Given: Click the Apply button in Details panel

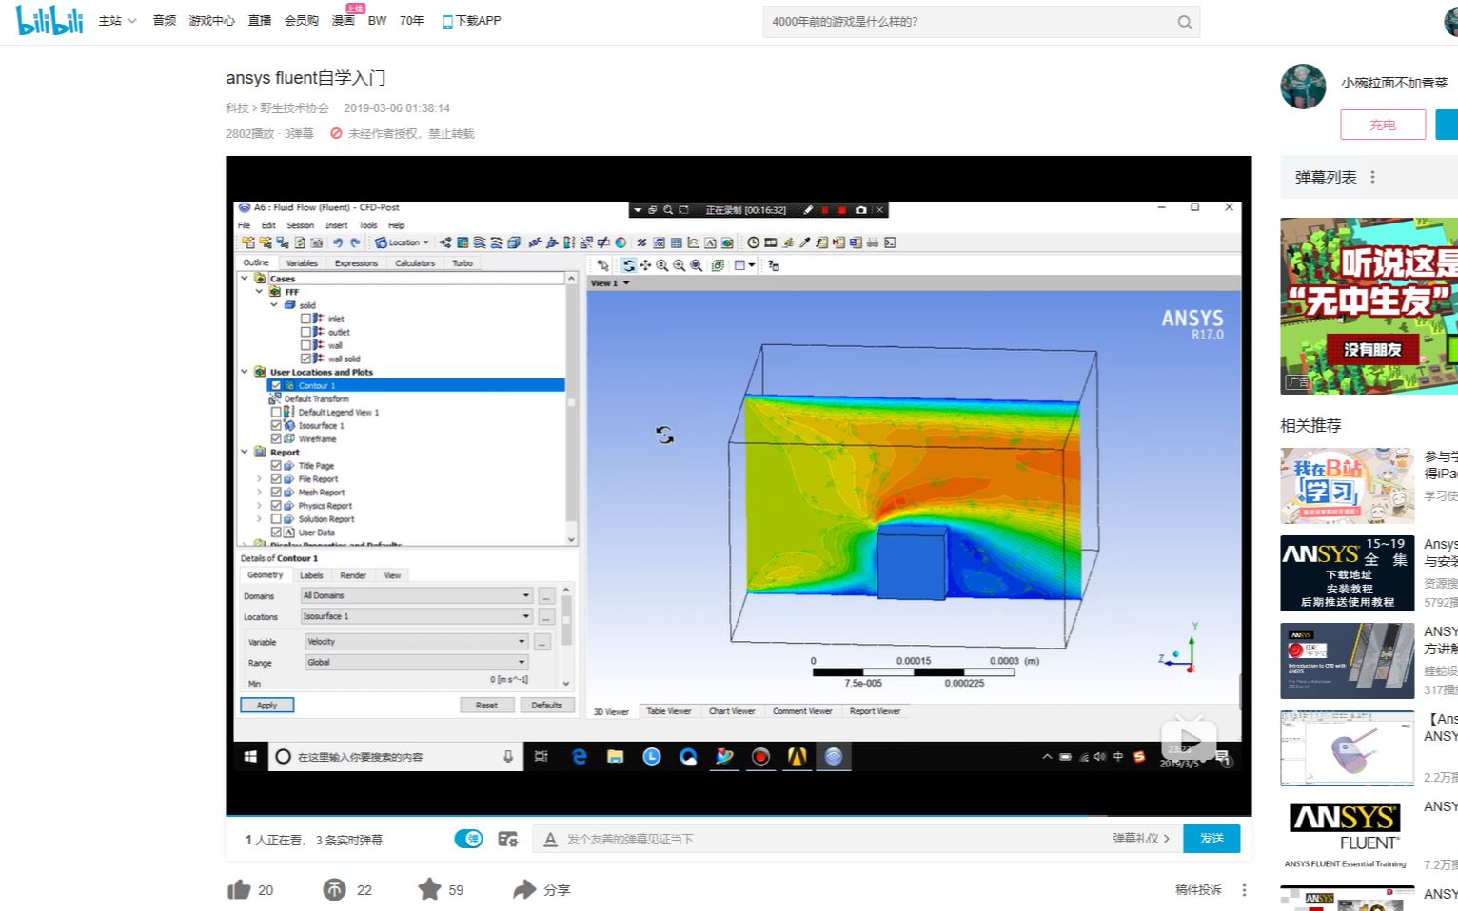Looking at the screenshot, I should tap(266, 705).
